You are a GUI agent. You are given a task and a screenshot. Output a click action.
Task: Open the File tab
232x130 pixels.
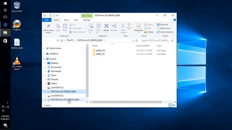tap(47, 20)
